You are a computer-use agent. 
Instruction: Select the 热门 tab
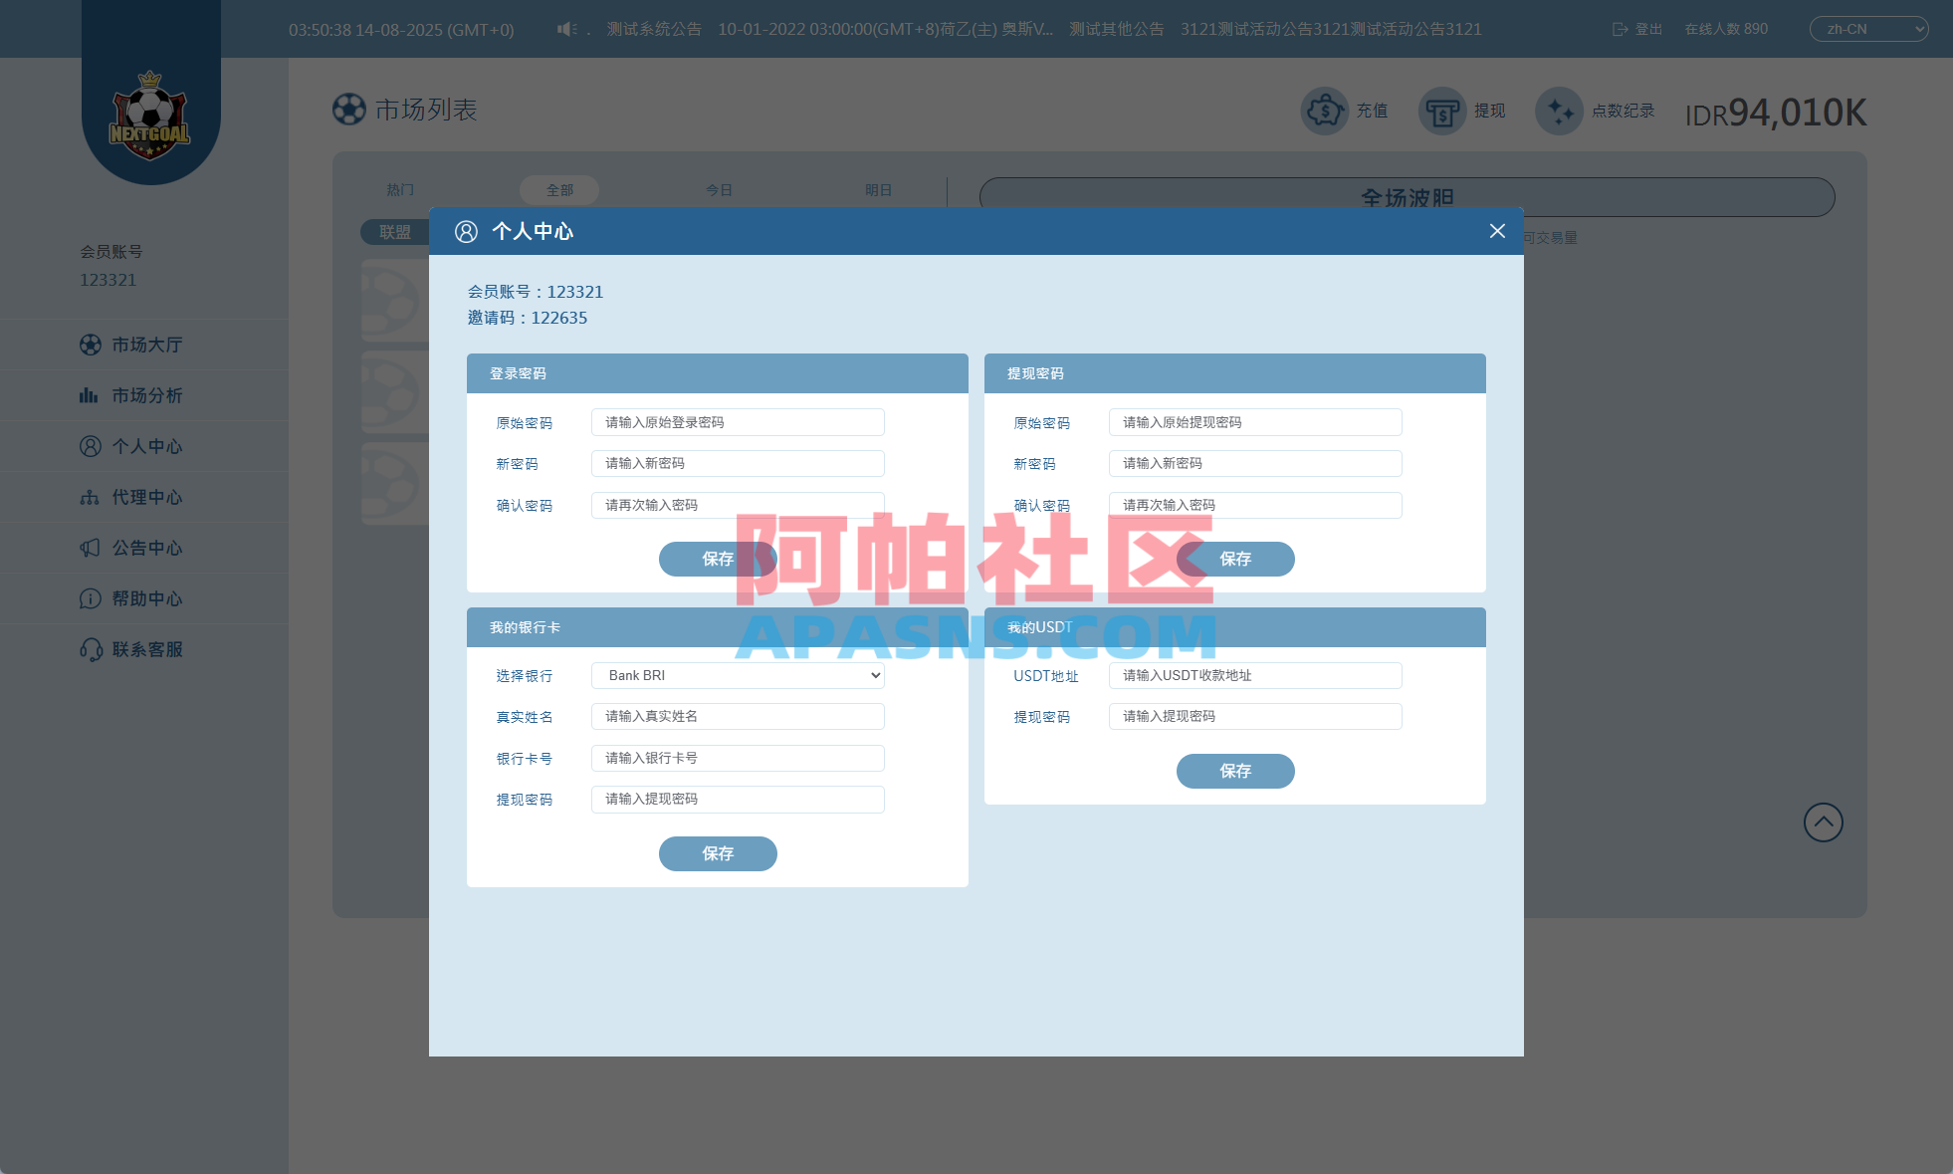click(399, 189)
